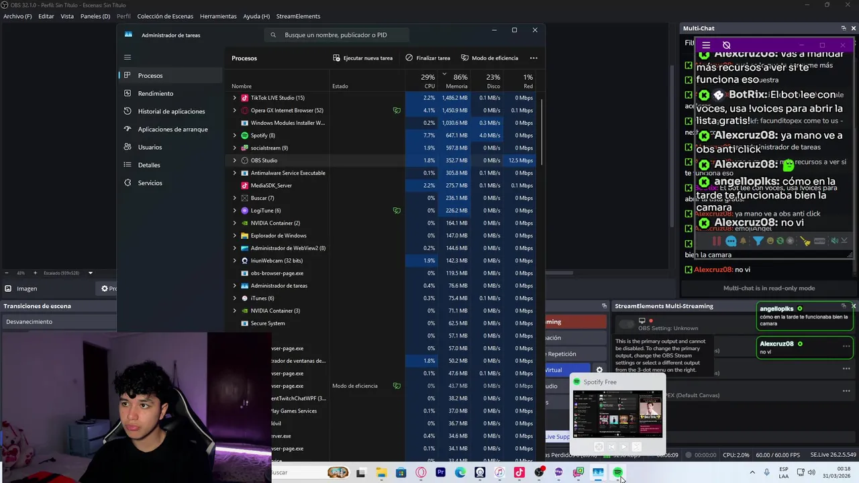Click the crossed-circle icon in socialstream title bar
This screenshot has height=483, width=859.
[726, 46]
